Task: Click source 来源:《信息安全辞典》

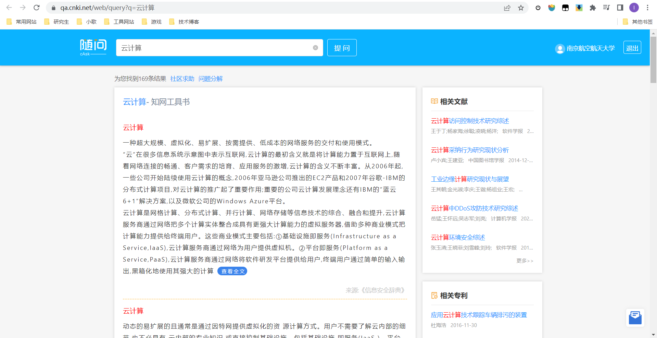Action: coord(376,290)
